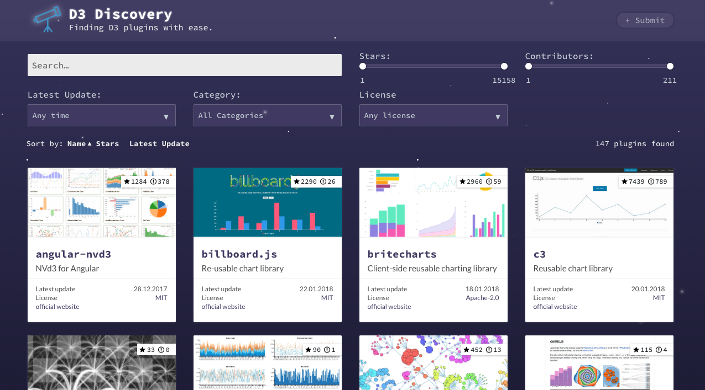Open the billboard.js thumbnail
This screenshot has width=705, height=390.
268,202
